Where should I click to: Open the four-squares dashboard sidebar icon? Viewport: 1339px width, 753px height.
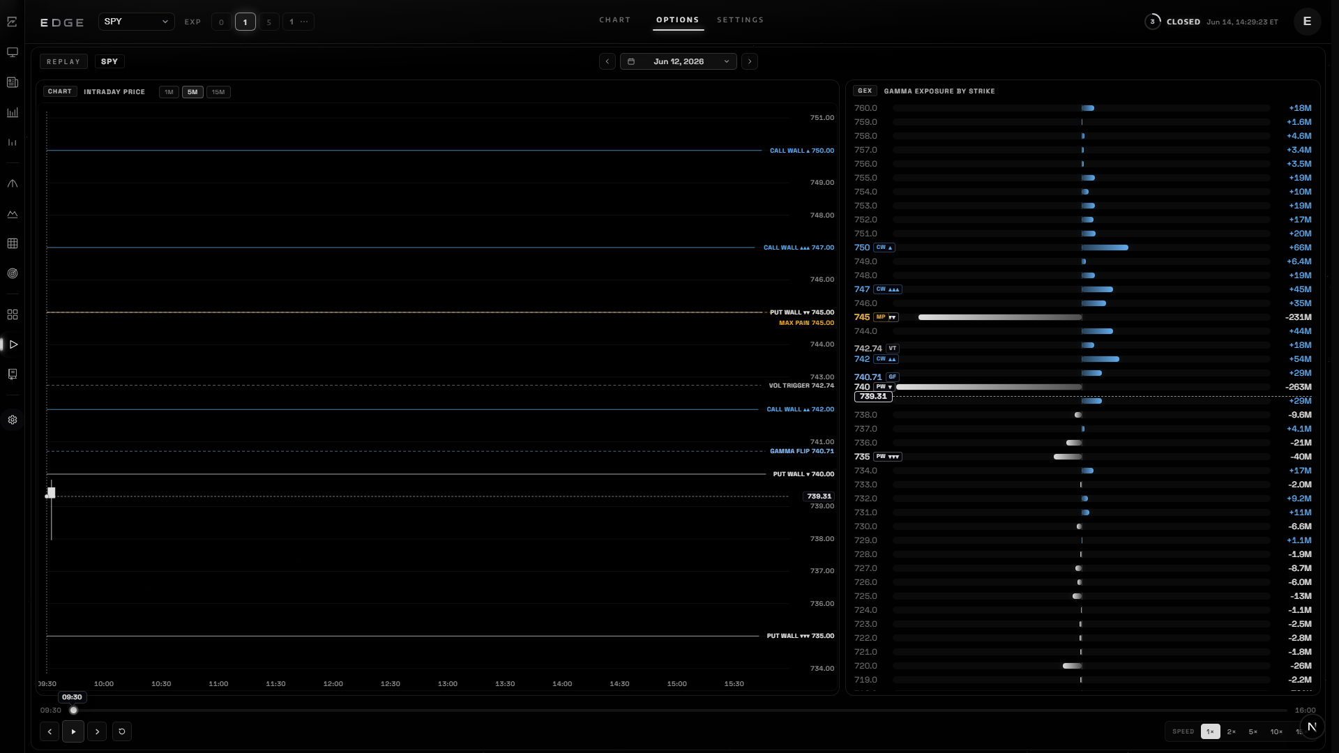[13, 314]
